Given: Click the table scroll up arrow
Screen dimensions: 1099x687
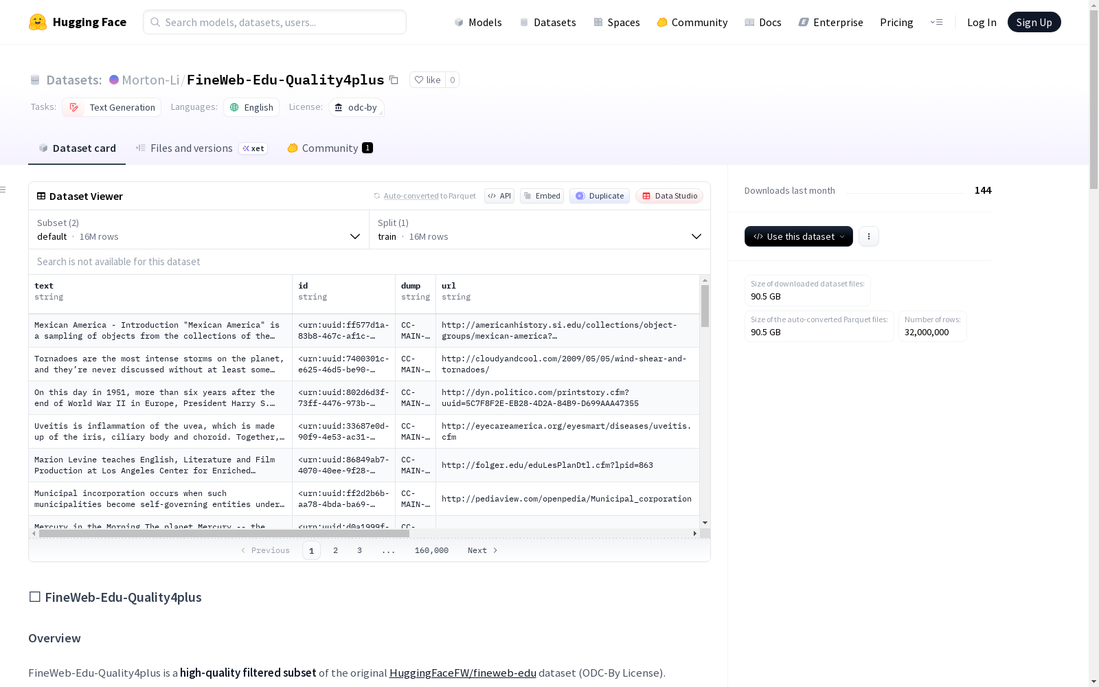Looking at the screenshot, I should tap(705, 280).
